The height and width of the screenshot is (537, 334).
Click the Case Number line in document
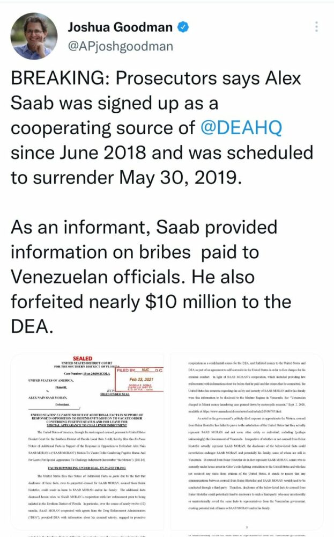pos(87,373)
